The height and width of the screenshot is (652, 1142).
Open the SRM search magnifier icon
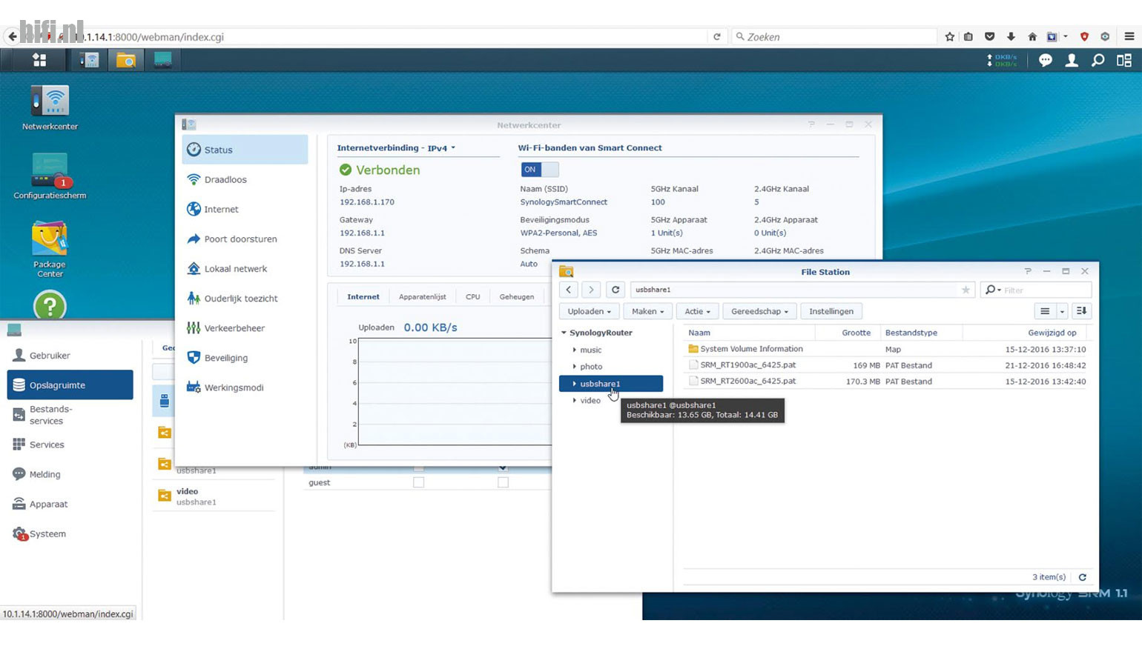click(1098, 61)
